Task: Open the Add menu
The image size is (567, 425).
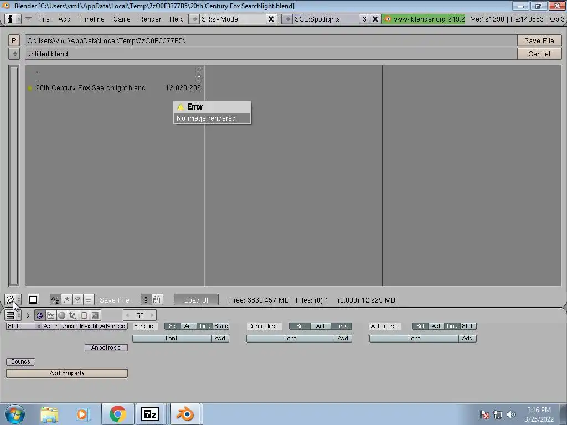Action: click(x=64, y=19)
